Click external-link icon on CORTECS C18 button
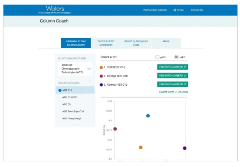This screenshot has width=240, height=167. [x=185, y=67]
